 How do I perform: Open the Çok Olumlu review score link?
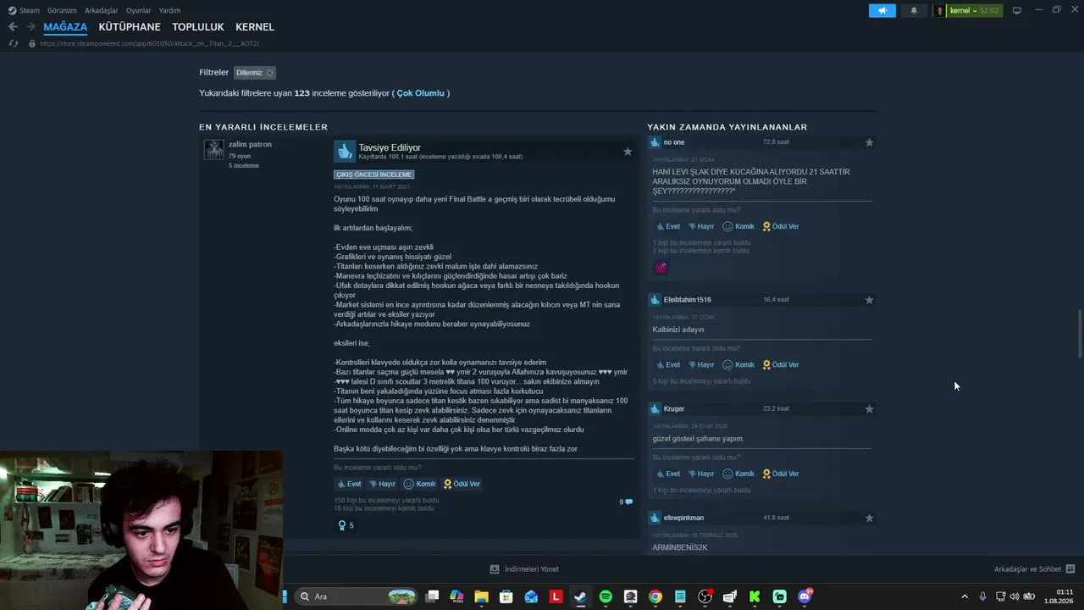pos(421,93)
